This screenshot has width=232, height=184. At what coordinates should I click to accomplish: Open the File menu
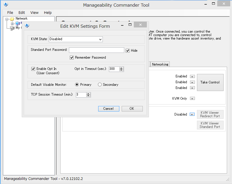[10, 12]
